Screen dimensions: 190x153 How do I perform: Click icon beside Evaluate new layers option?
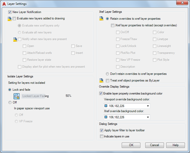[x=9, y=19]
